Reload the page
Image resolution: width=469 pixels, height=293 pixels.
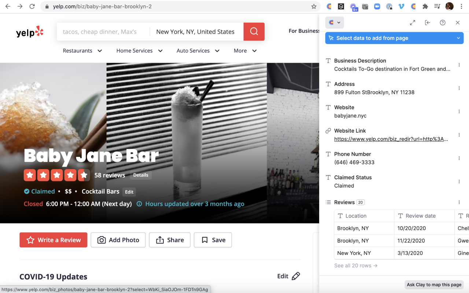[x=32, y=7]
